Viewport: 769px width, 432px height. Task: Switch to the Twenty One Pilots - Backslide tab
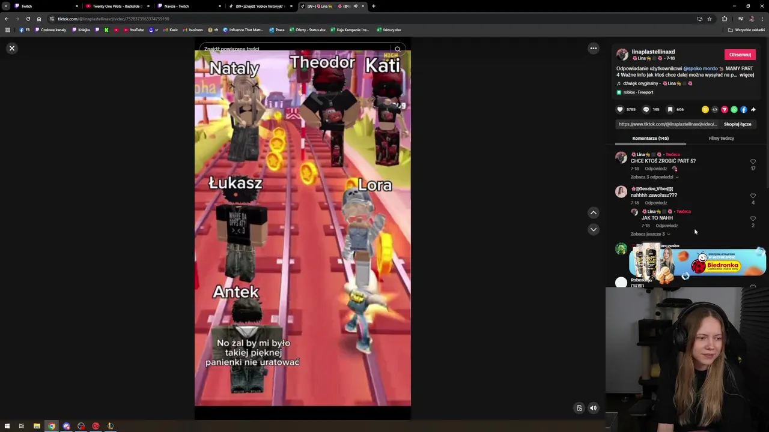(117, 6)
